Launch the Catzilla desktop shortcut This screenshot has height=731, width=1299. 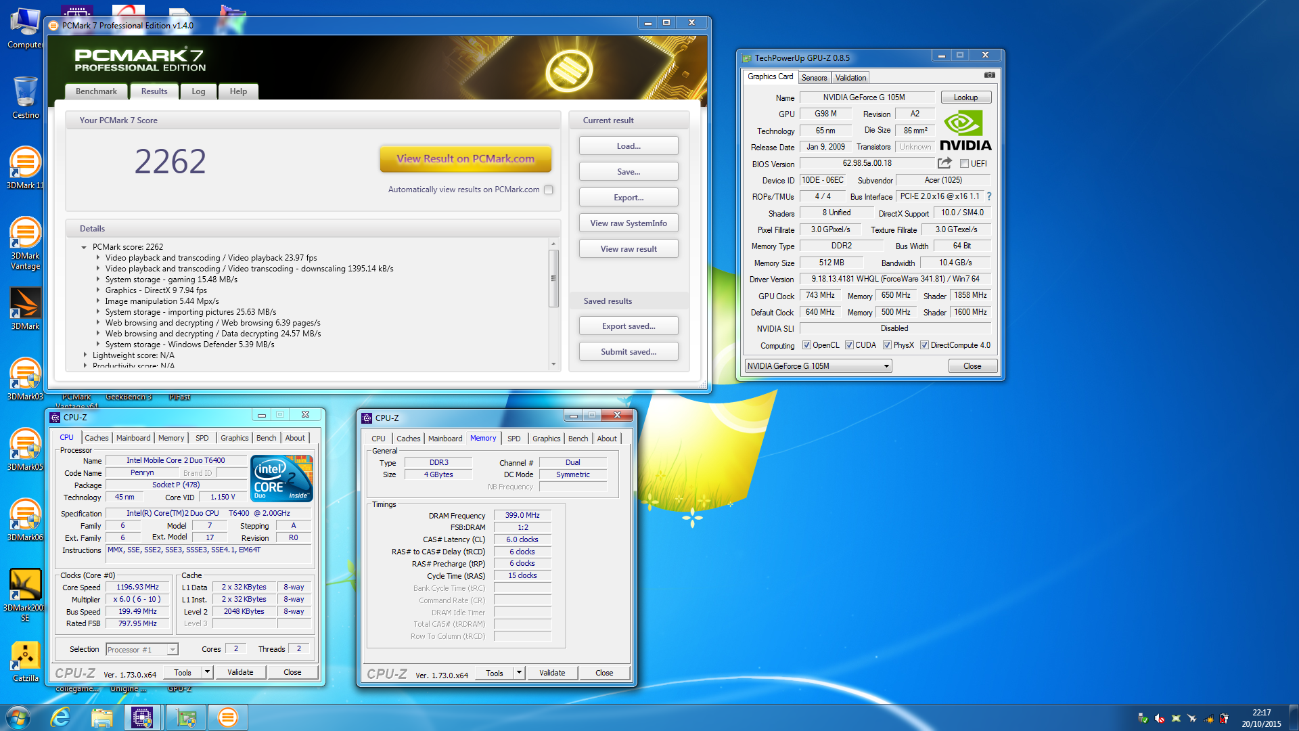tap(25, 661)
